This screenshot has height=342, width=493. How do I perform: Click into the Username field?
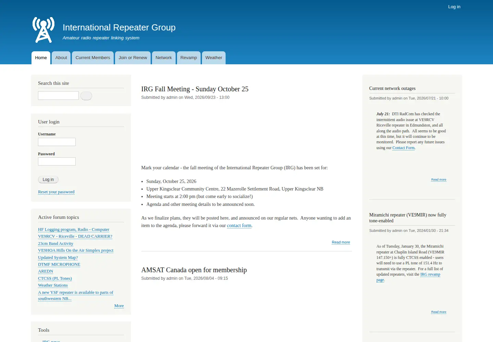pos(57,142)
